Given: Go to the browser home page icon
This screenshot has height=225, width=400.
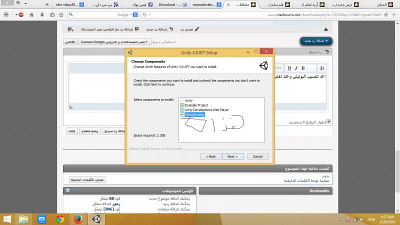Looking at the screenshot, I should click(31, 15).
